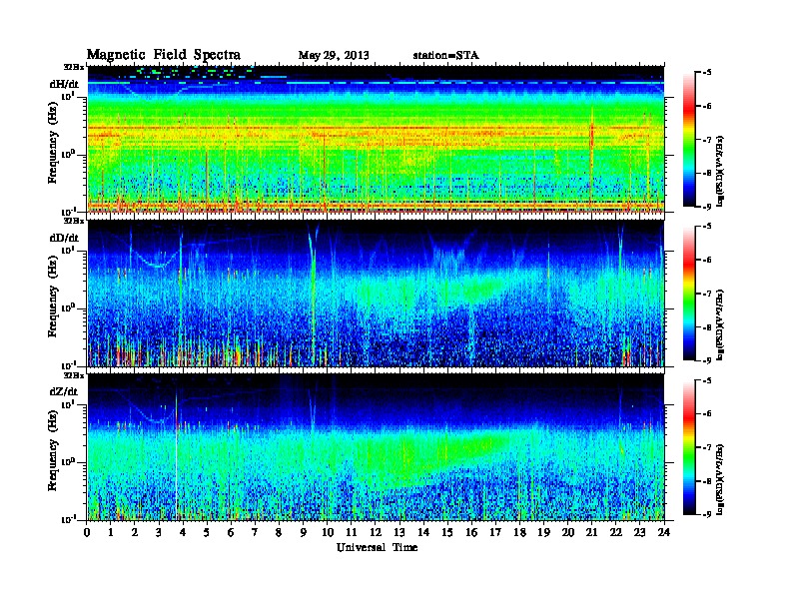Click the dH/dt panel color scale bar
This screenshot has width=791, height=611.
[x=688, y=139]
